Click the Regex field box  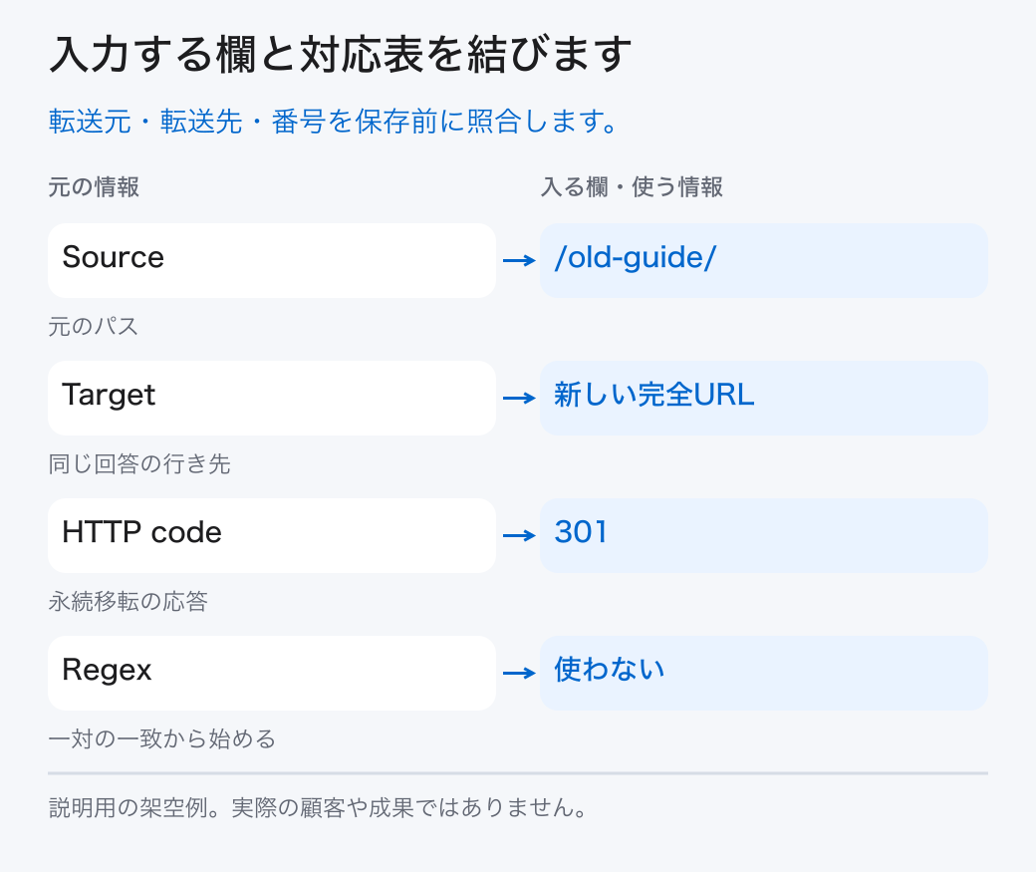point(272,673)
